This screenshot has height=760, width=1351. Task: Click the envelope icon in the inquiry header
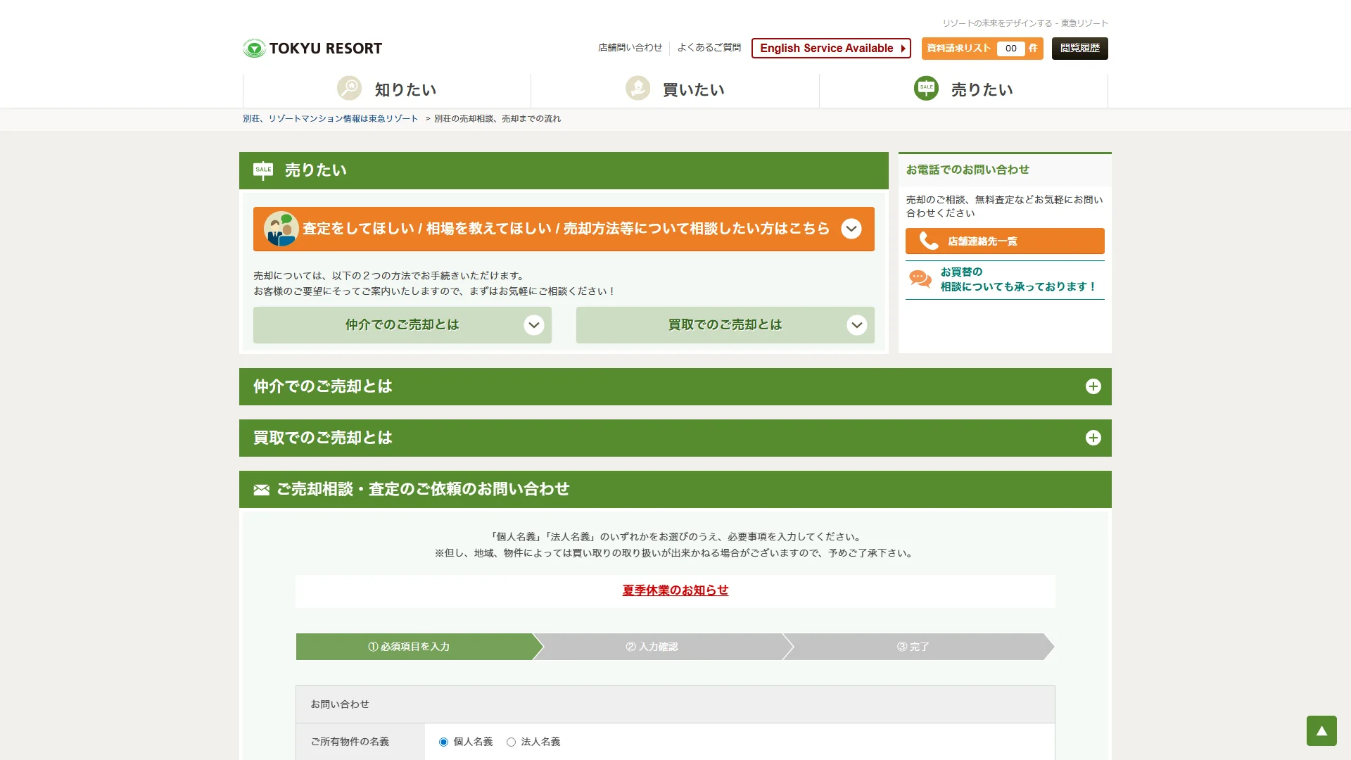coord(262,490)
